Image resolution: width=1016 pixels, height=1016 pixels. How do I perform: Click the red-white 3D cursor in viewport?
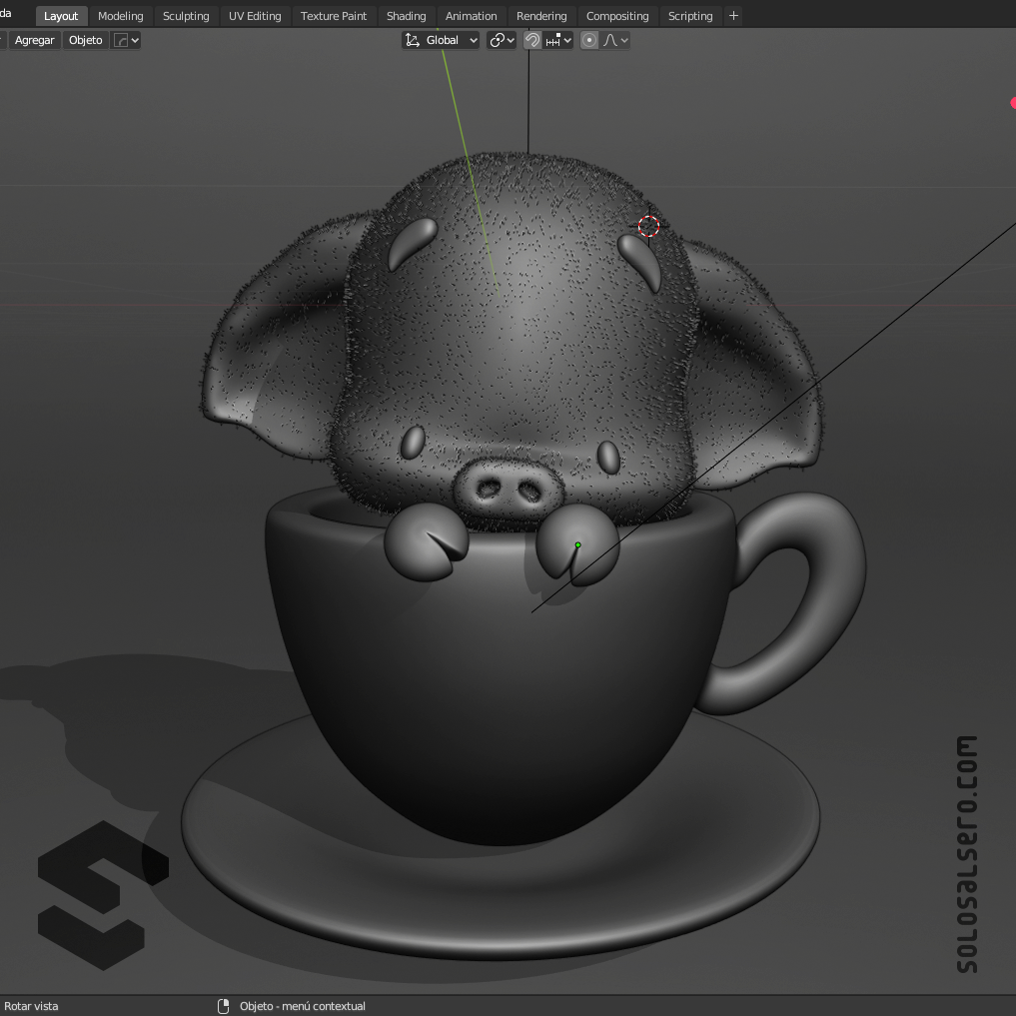pyautogui.click(x=648, y=226)
